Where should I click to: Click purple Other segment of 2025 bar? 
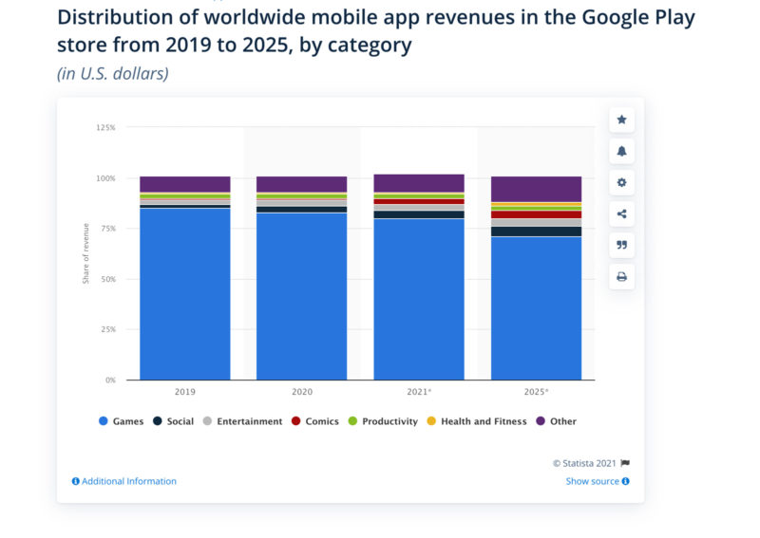pos(536,189)
